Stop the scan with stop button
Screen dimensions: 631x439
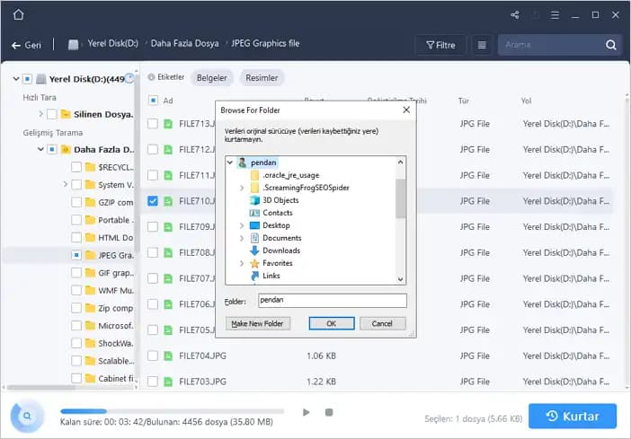[329, 413]
